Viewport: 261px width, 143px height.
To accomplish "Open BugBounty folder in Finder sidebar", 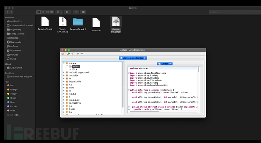I will (14, 30).
